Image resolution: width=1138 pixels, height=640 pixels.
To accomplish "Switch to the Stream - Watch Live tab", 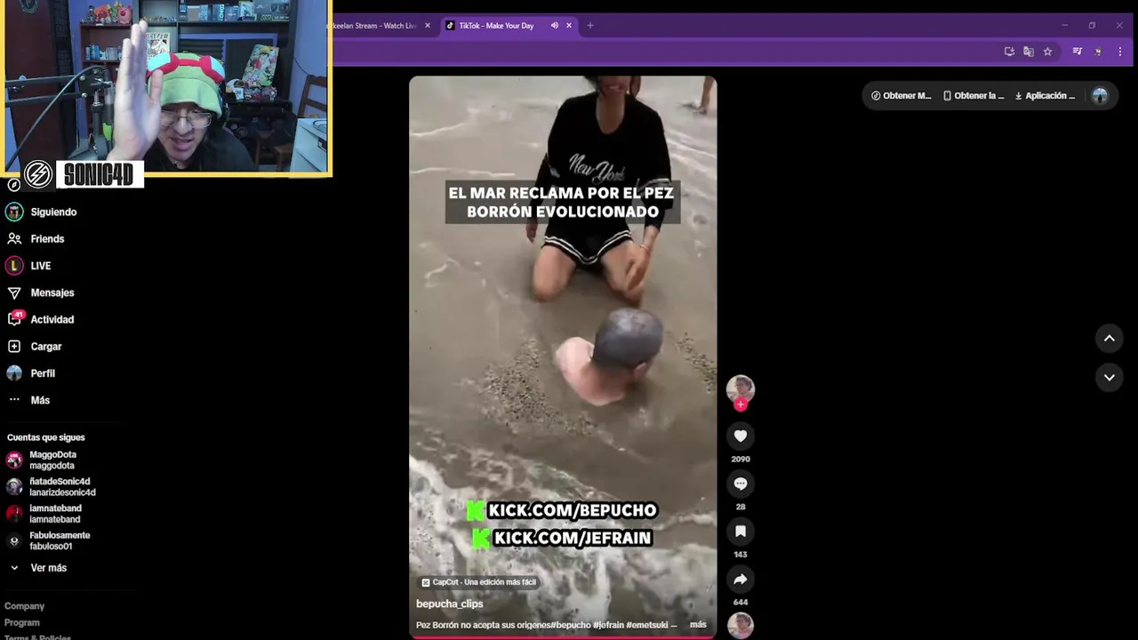I will 373,26.
